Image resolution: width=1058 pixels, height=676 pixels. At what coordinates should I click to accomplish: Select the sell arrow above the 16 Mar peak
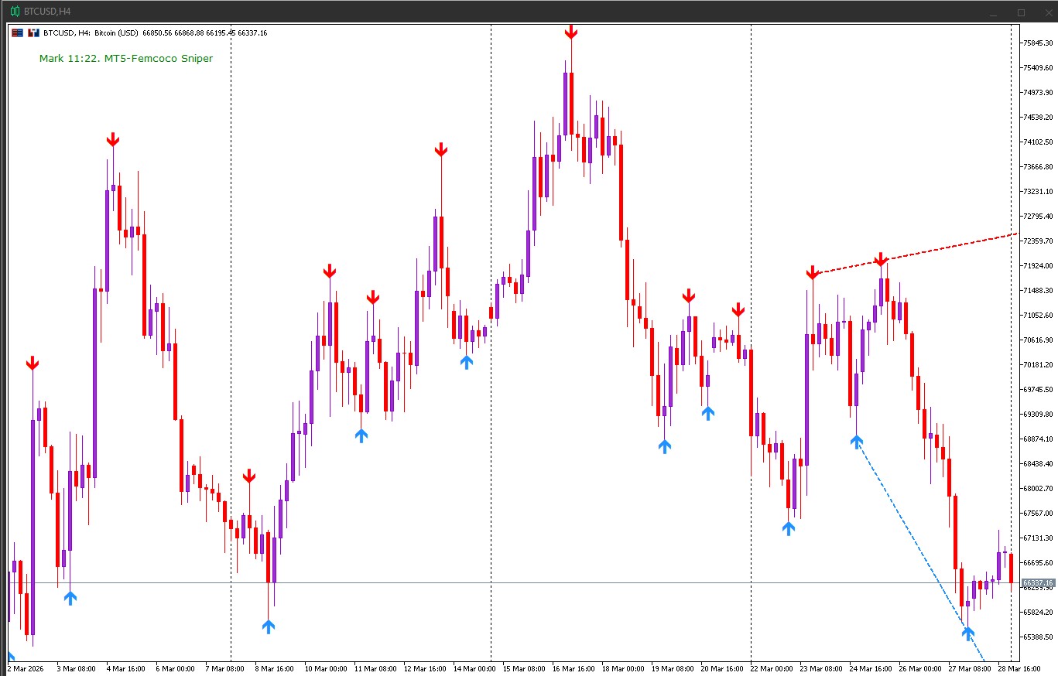point(571,32)
